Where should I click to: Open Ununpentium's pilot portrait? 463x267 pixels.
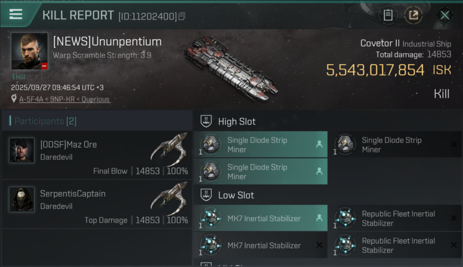(x=29, y=51)
